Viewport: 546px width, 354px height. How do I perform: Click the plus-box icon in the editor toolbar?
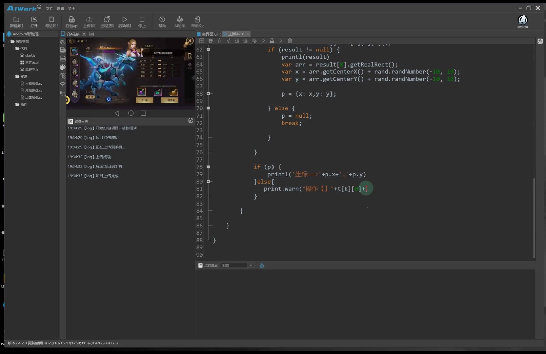click(x=202, y=41)
